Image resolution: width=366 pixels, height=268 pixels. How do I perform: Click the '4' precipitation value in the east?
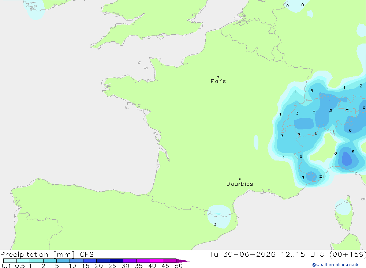[x=347, y=109]
